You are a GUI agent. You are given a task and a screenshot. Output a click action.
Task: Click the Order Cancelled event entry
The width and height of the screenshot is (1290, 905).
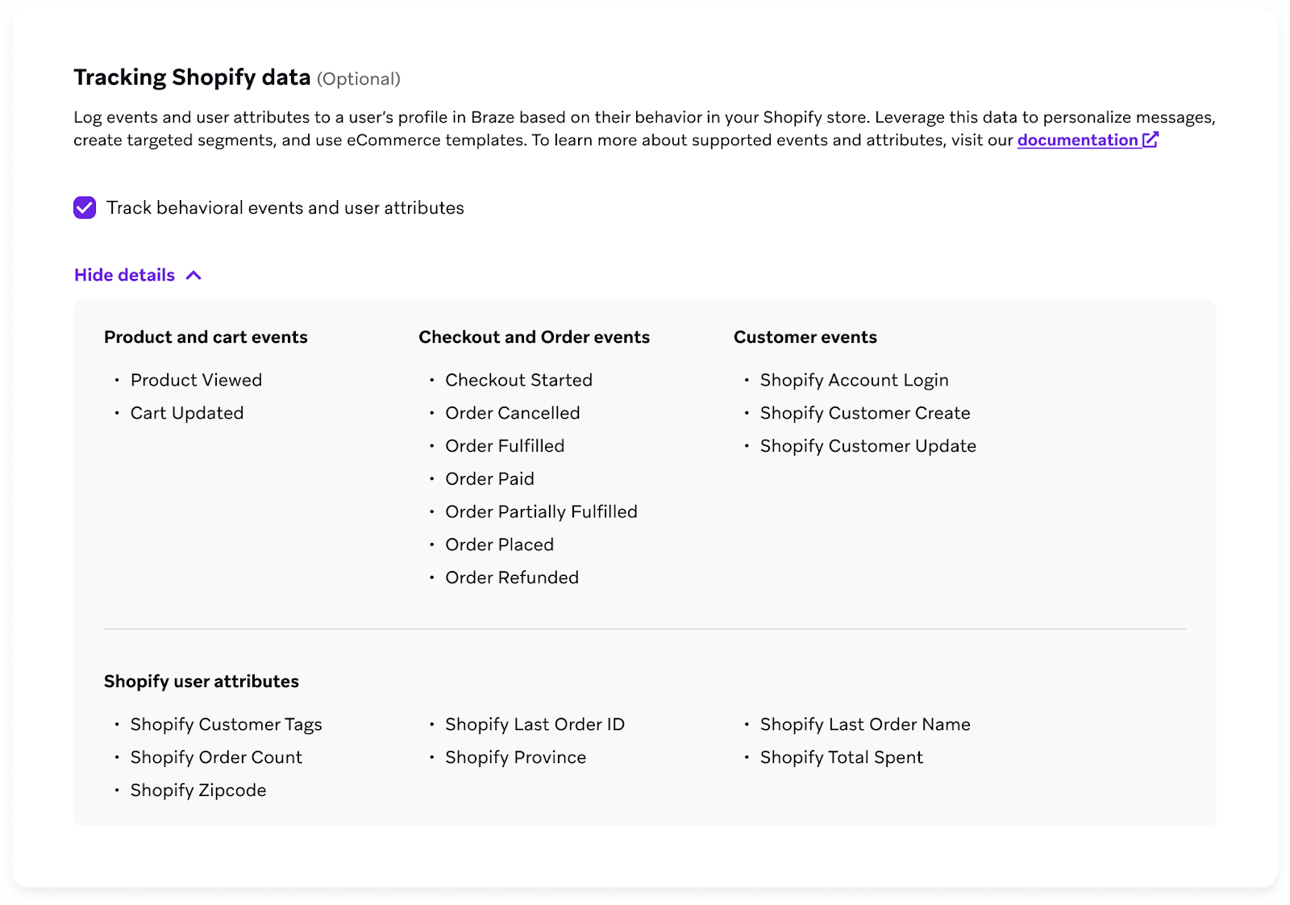513,413
